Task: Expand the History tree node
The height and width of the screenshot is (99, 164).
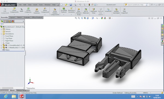Action: [1, 29]
